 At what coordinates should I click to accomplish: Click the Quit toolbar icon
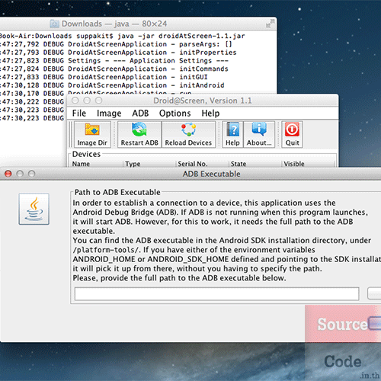[x=292, y=134]
